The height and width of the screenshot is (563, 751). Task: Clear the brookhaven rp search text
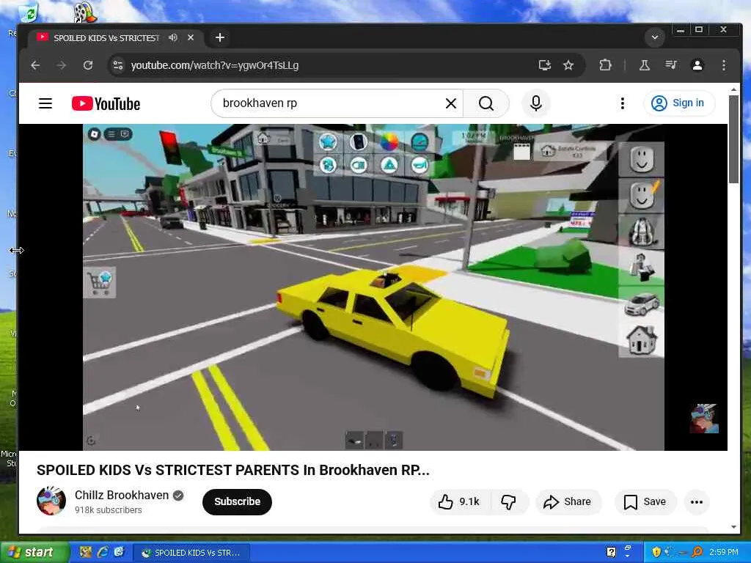(451, 103)
